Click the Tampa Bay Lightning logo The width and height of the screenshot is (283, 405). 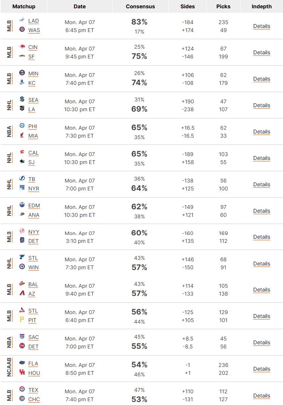coord(22,178)
